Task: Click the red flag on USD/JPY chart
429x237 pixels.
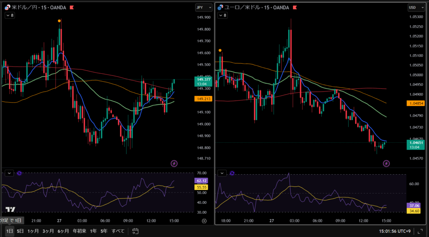Action: [72, 8]
